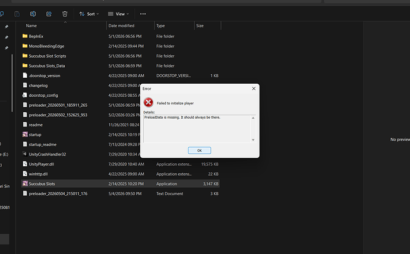Select the MonoBleedingEdge folder icon
The image size is (410, 254).
[x=25, y=46]
